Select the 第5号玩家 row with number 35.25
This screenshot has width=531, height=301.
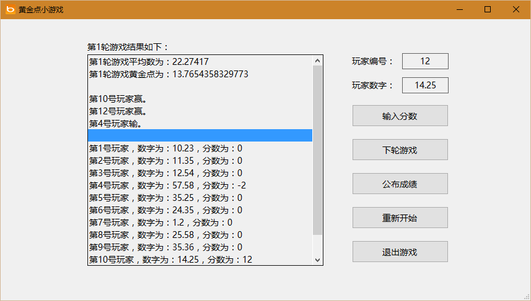(x=200, y=198)
